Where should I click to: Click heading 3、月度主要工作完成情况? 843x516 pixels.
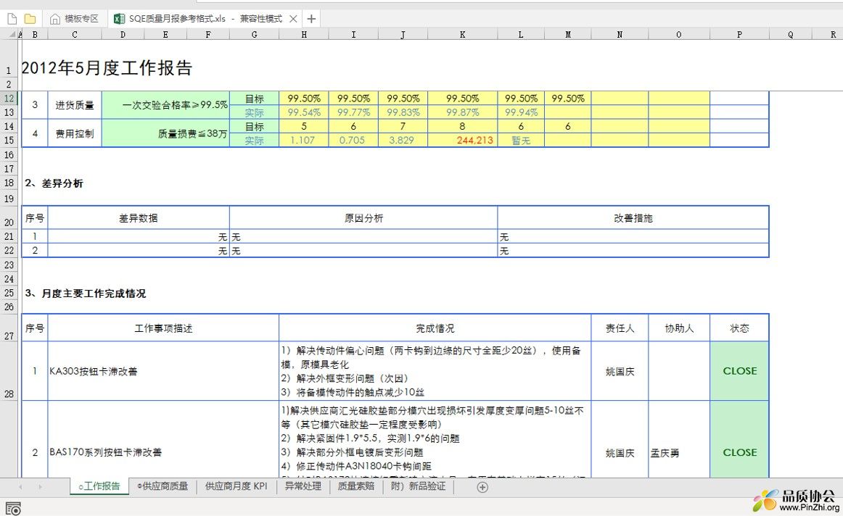click(85, 294)
